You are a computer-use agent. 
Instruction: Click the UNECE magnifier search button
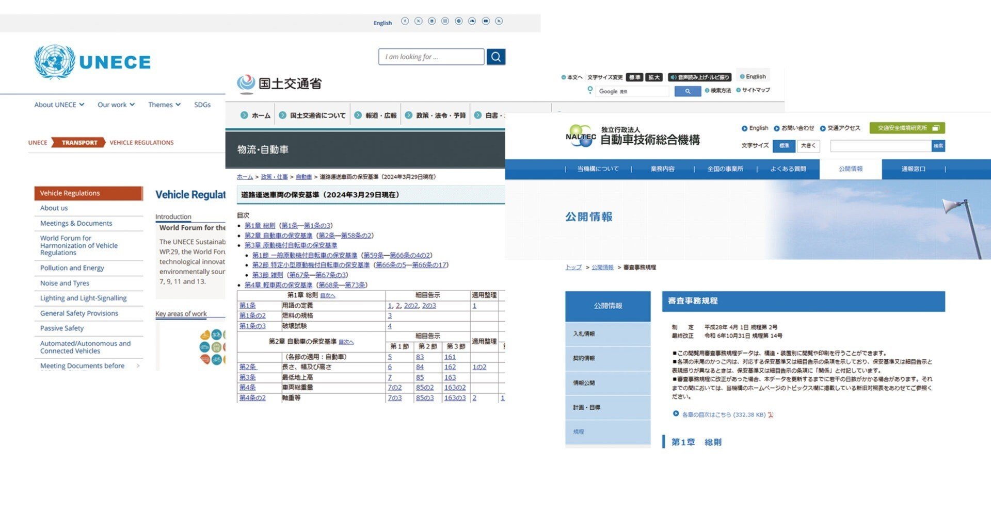pyautogui.click(x=496, y=57)
